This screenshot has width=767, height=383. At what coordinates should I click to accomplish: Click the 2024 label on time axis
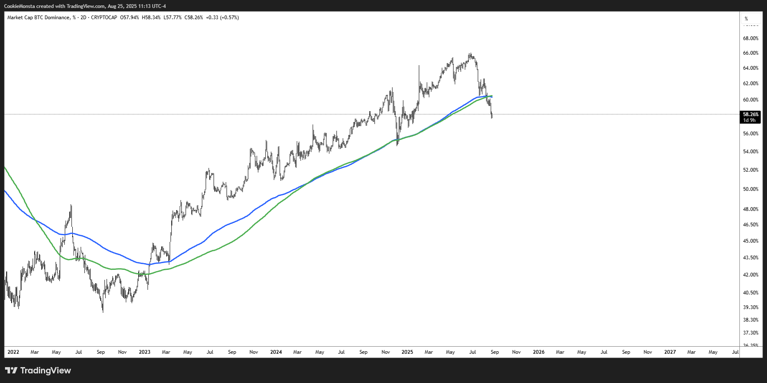[276, 352]
